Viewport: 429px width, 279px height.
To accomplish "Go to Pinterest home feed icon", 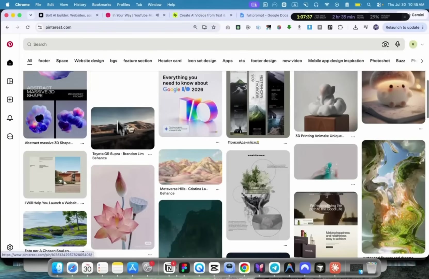I will (x=10, y=63).
